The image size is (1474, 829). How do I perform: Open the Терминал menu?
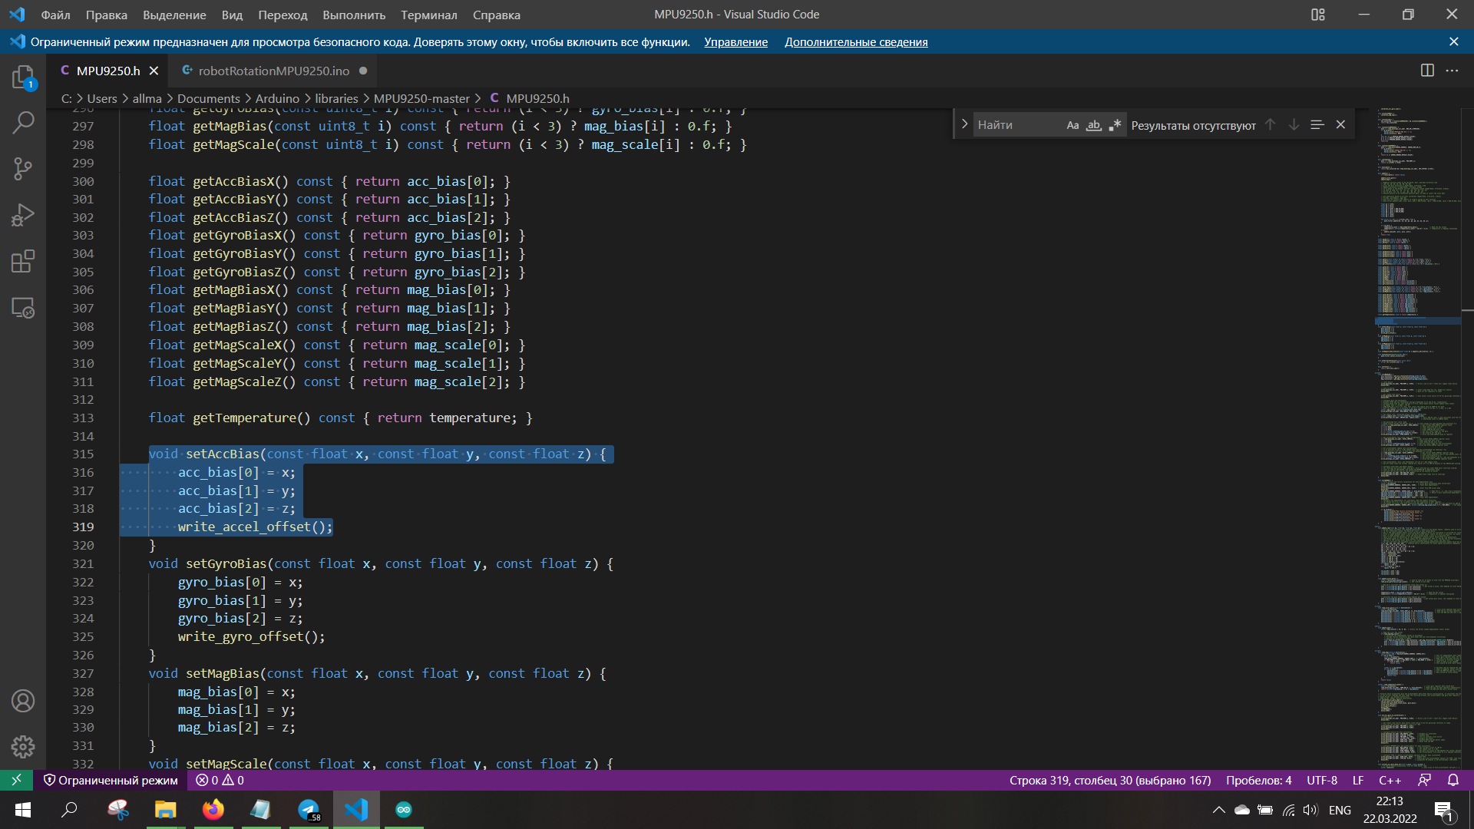(x=428, y=15)
